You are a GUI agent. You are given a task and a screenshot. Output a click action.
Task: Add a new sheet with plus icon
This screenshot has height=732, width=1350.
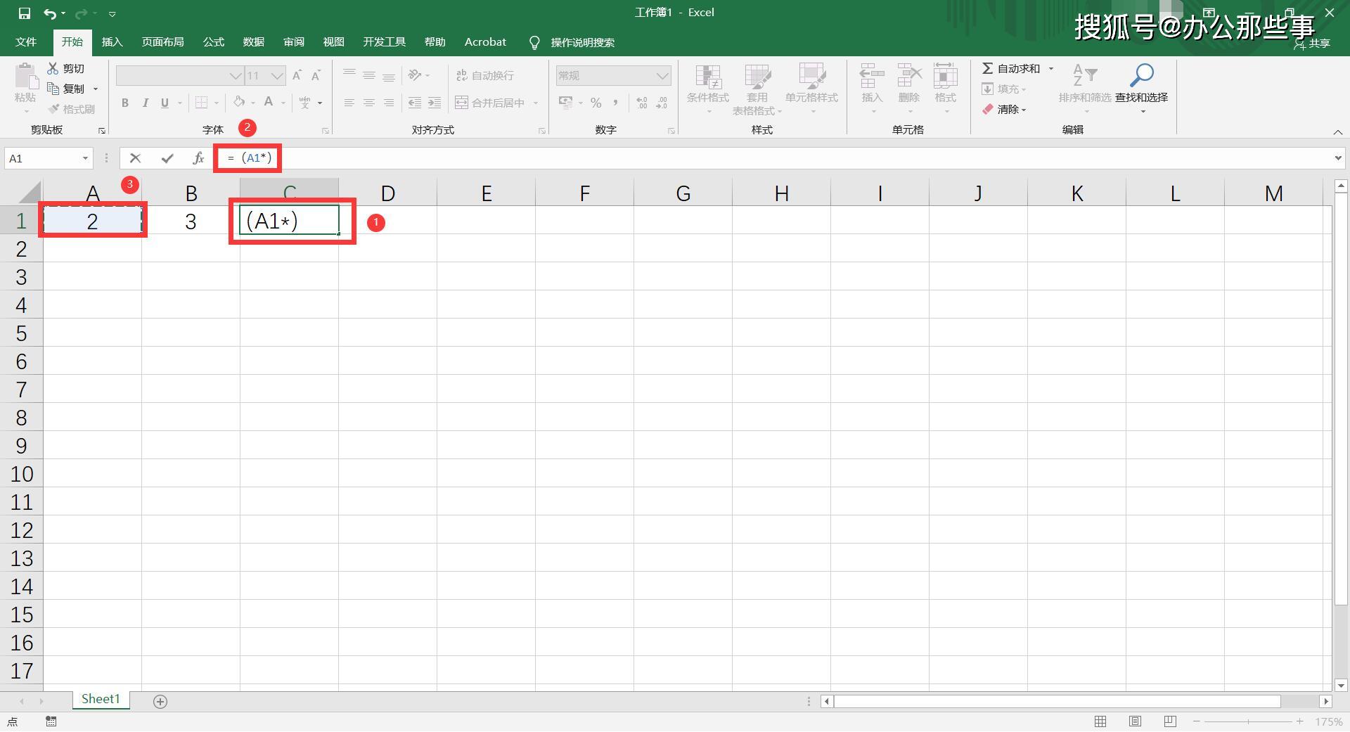[160, 701]
